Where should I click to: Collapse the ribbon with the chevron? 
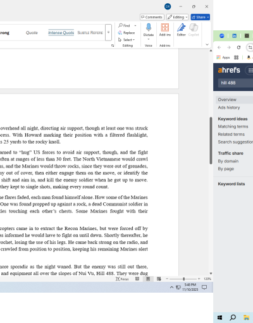[x=207, y=44]
